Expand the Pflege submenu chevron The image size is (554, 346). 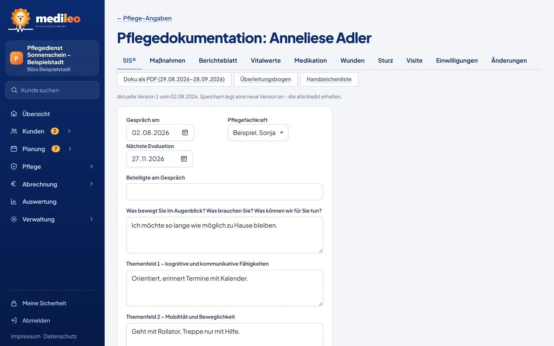point(91,166)
